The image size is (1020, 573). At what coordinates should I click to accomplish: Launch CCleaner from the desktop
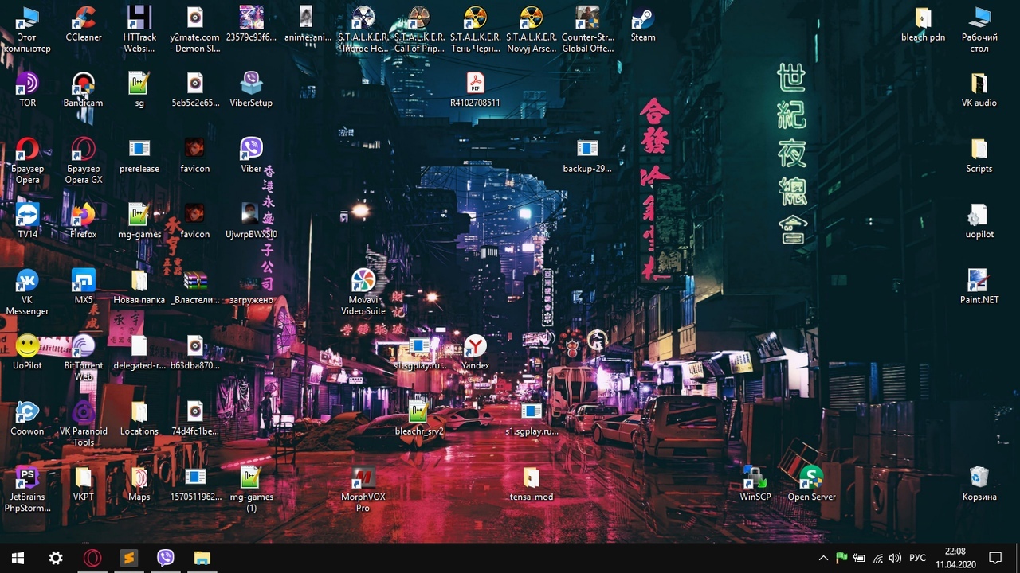[84, 19]
